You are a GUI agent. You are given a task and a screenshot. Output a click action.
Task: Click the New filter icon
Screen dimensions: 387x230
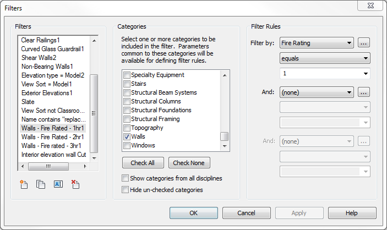[24, 184]
